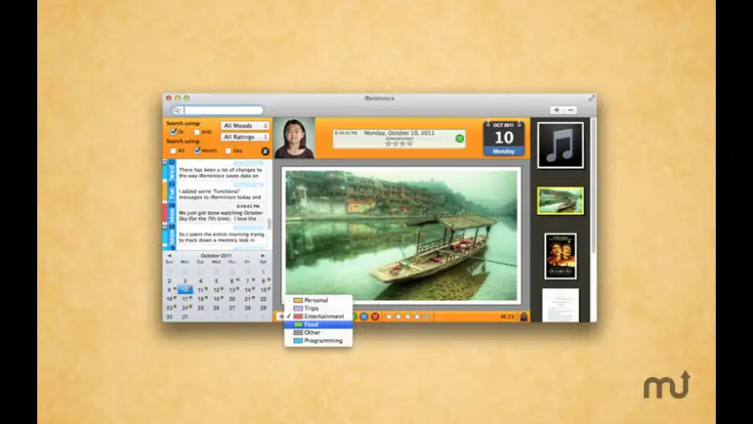
Task: Go to previous month in calendar
Action: coord(169,256)
